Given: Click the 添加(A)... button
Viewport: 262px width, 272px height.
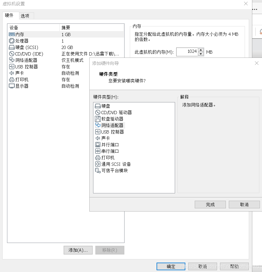Looking at the screenshot, I should tap(78, 250).
